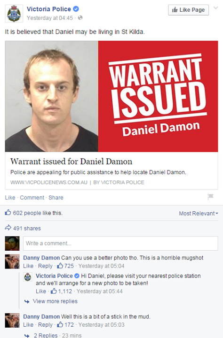Image resolution: width=223 pixels, height=338 pixels.
Task: Click the public globe icon next to timestamp
Action: [80, 18]
